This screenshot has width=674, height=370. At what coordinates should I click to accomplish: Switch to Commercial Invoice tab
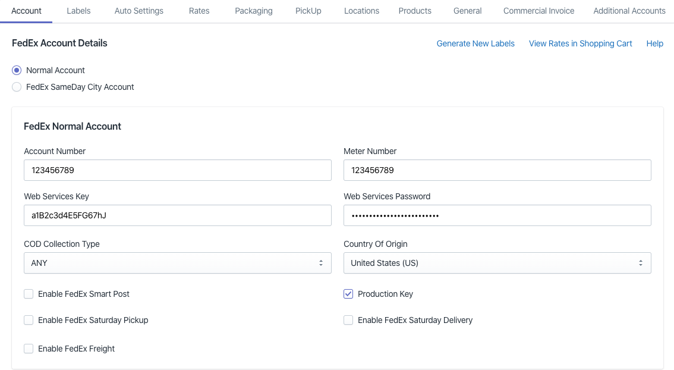(x=538, y=11)
